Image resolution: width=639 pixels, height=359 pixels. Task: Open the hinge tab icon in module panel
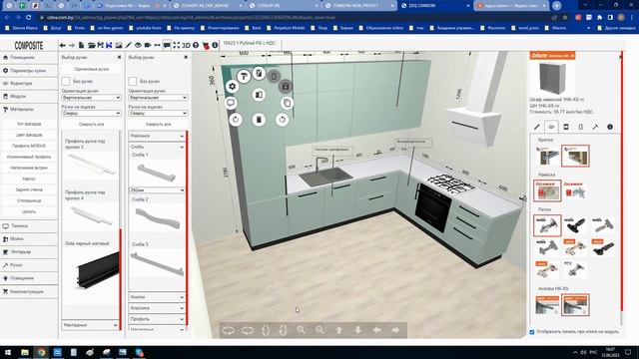(x=551, y=127)
